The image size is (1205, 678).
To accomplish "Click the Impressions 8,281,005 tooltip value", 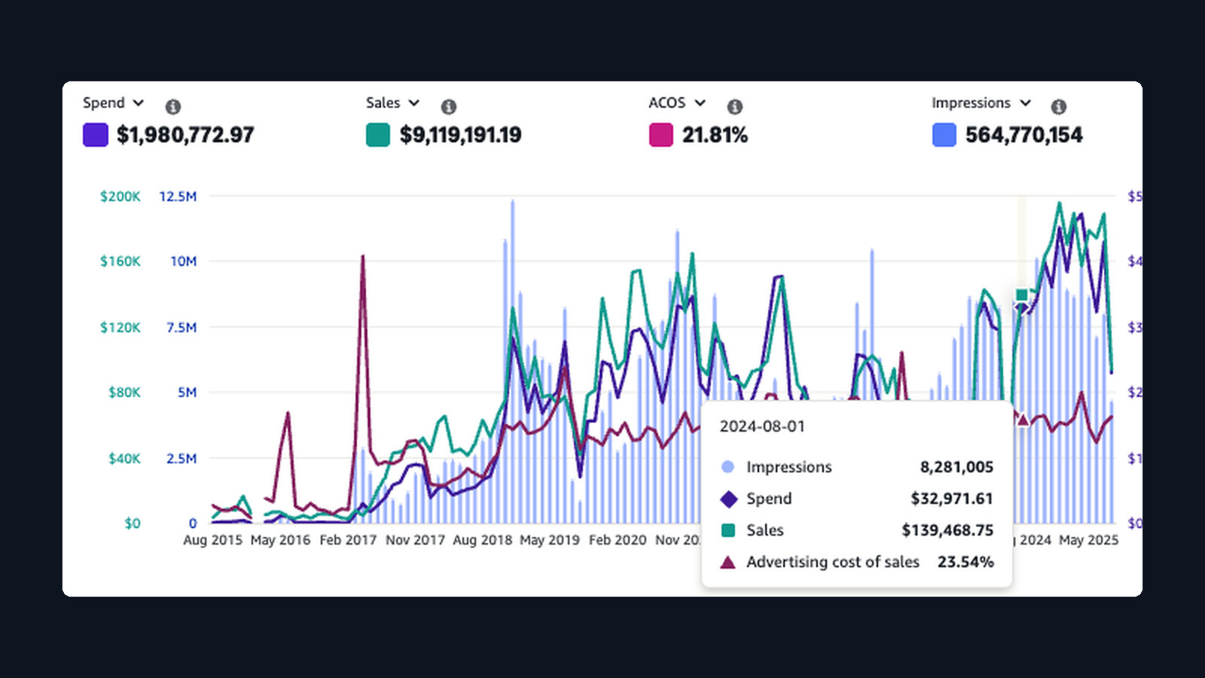I will tap(956, 467).
